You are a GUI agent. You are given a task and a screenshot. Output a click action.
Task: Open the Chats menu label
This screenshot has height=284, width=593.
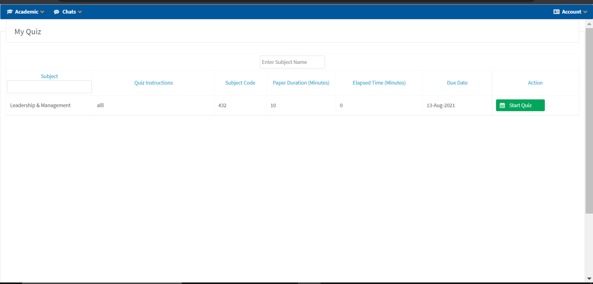(x=69, y=12)
